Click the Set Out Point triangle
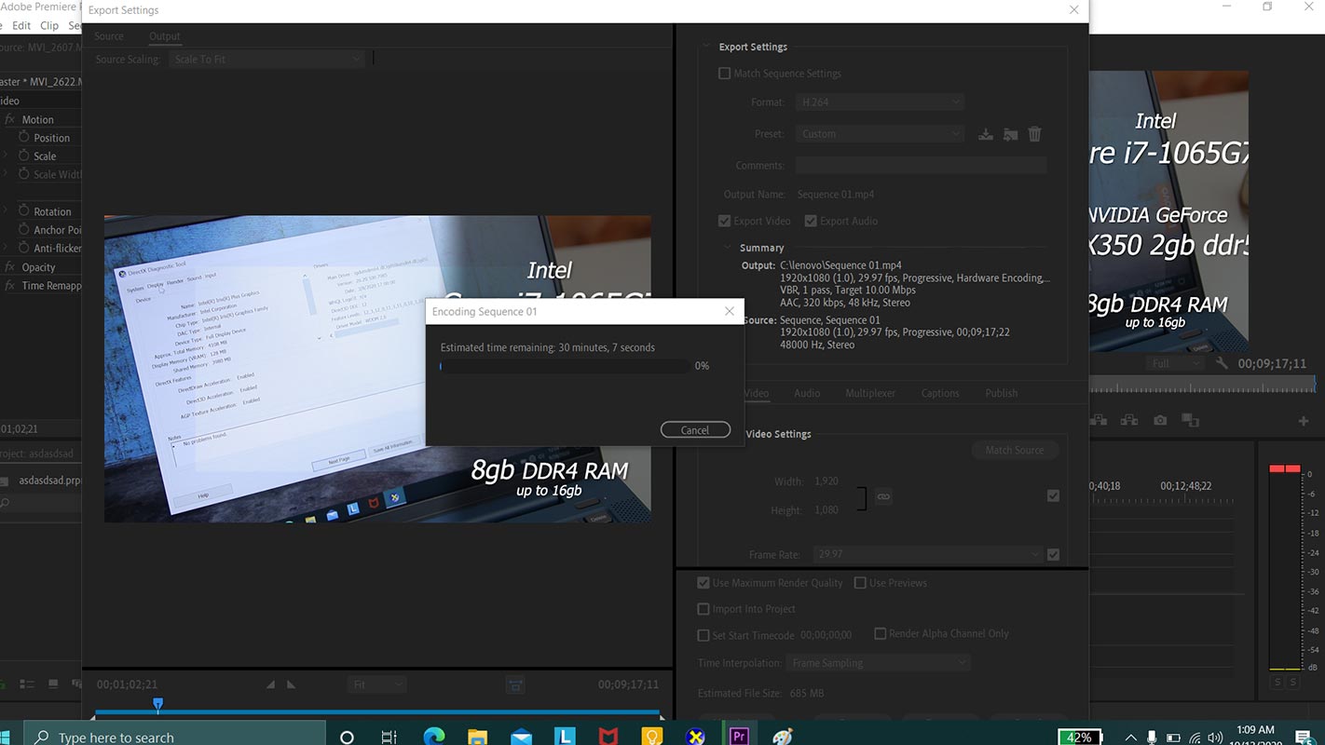This screenshot has height=745, width=1325. point(291,684)
